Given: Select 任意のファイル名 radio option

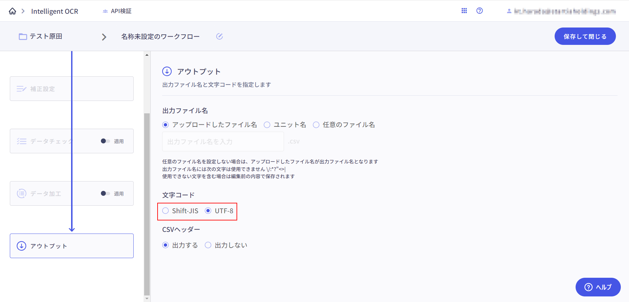Looking at the screenshot, I should click(x=316, y=125).
